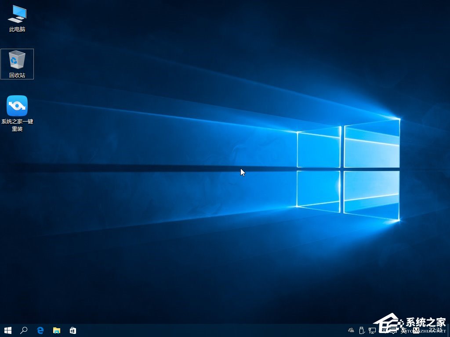The image size is (450, 337).
Task: Launch the reinstall tool 系统之家一键重装
Action: pos(17,107)
